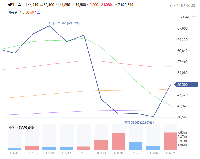Toggle the 5-day moving average line
200x159 pixels.
pos(23,13)
